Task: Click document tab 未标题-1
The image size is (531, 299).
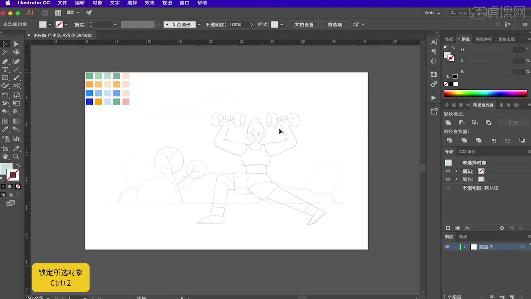Action: [x=63, y=35]
